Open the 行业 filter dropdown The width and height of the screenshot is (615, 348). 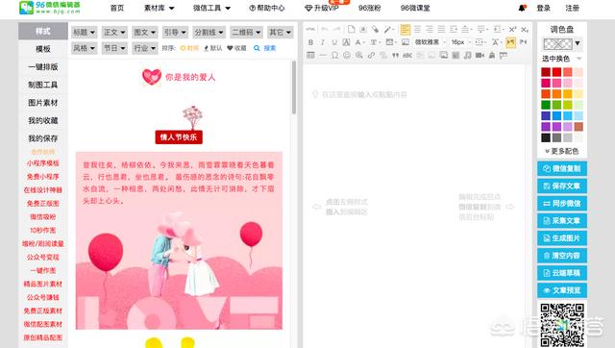click(x=145, y=48)
